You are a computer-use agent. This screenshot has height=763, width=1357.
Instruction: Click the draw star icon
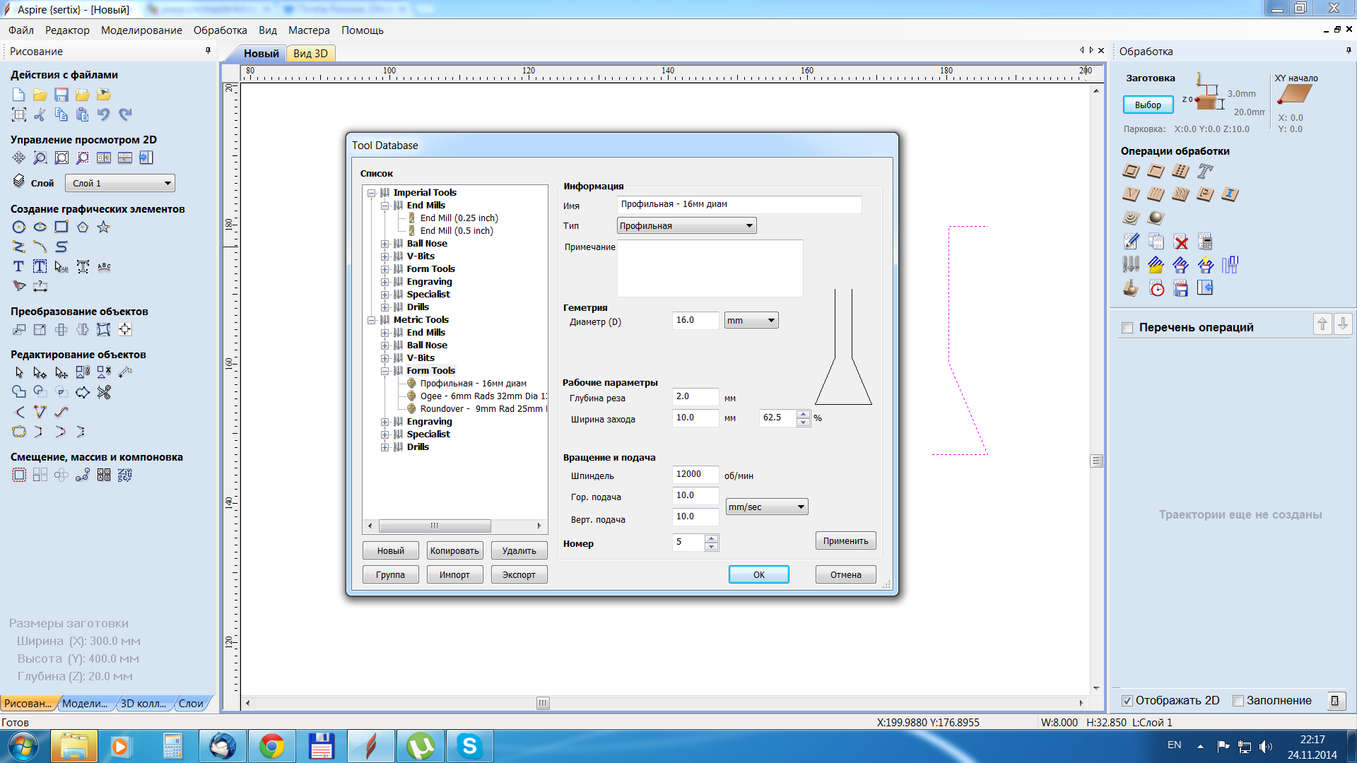pos(104,227)
